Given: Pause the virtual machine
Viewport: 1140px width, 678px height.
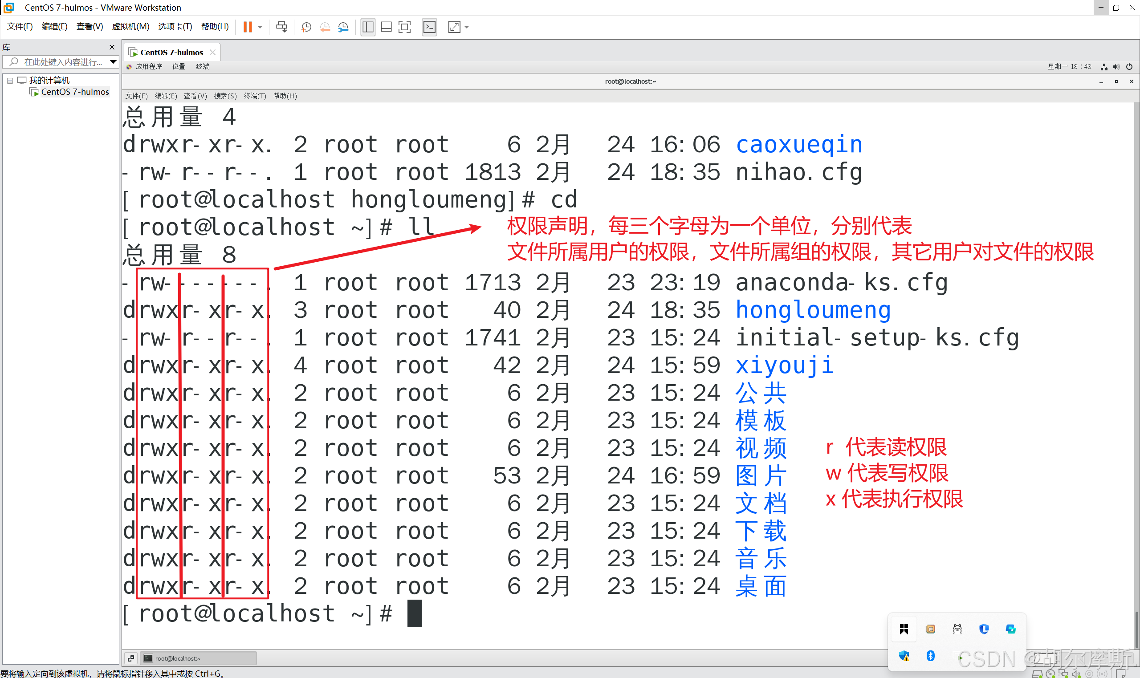Looking at the screenshot, I should coord(247,27).
